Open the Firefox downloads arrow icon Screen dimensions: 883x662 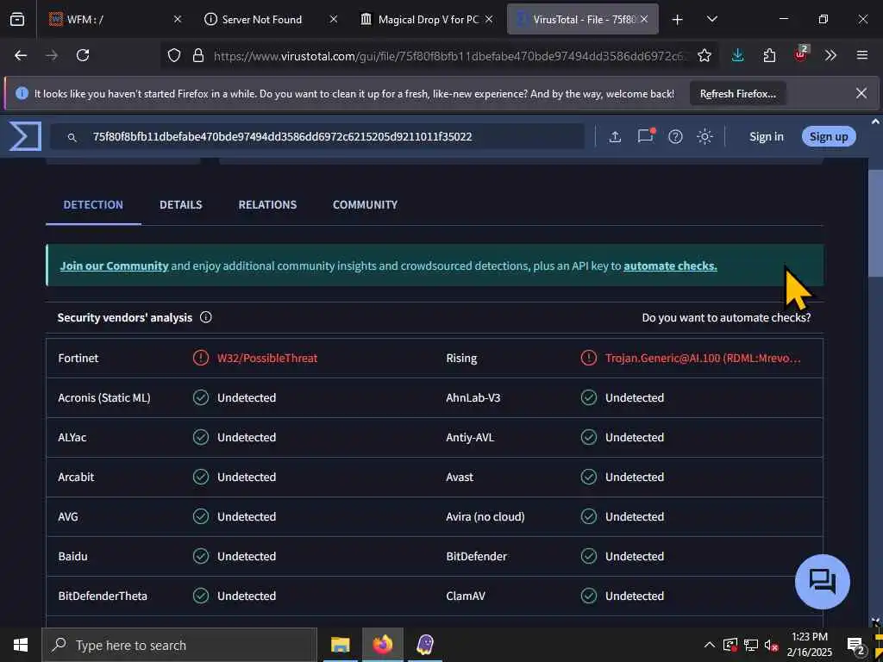click(x=737, y=55)
